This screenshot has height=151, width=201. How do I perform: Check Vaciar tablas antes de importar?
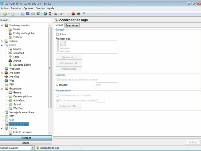57,95
